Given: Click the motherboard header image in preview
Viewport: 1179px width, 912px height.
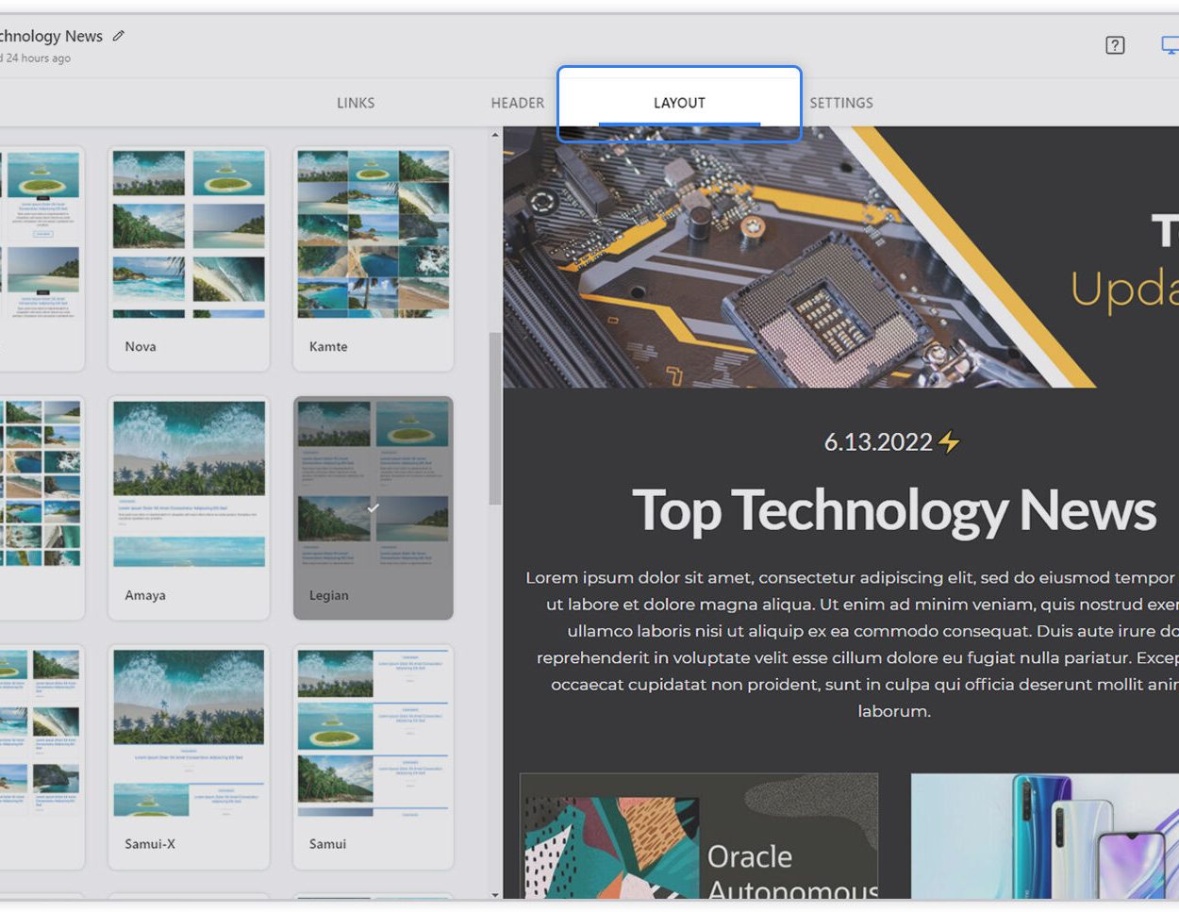Looking at the screenshot, I should coord(840,257).
